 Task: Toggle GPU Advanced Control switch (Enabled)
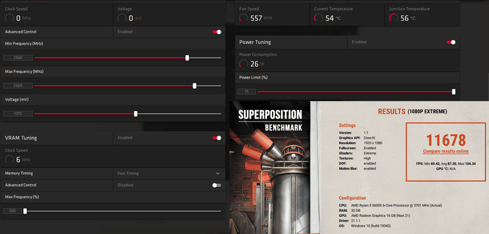pos(217,32)
